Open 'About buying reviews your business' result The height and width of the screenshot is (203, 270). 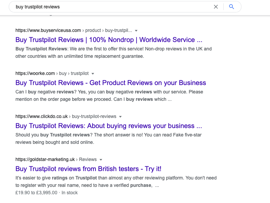click(x=109, y=126)
